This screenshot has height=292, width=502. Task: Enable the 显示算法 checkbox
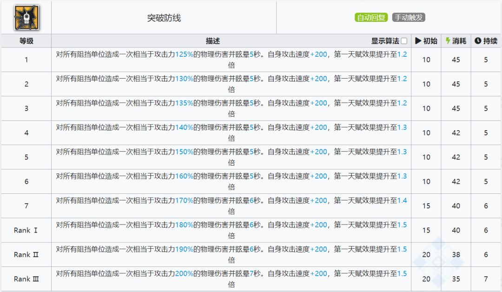404,41
